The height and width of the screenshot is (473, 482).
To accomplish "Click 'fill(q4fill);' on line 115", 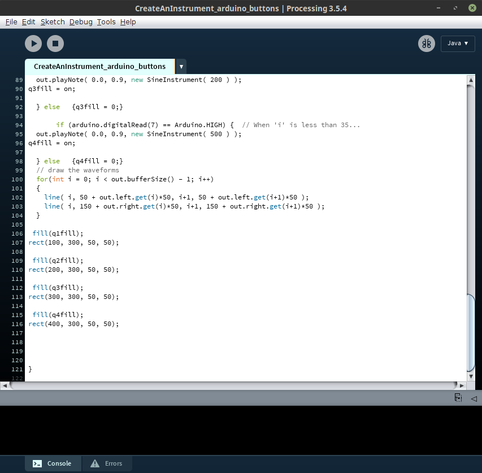I will click(x=58, y=314).
